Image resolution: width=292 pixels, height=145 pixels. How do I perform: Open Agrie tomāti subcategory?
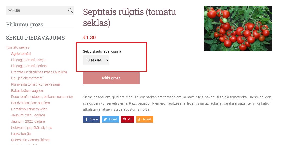click(x=21, y=54)
